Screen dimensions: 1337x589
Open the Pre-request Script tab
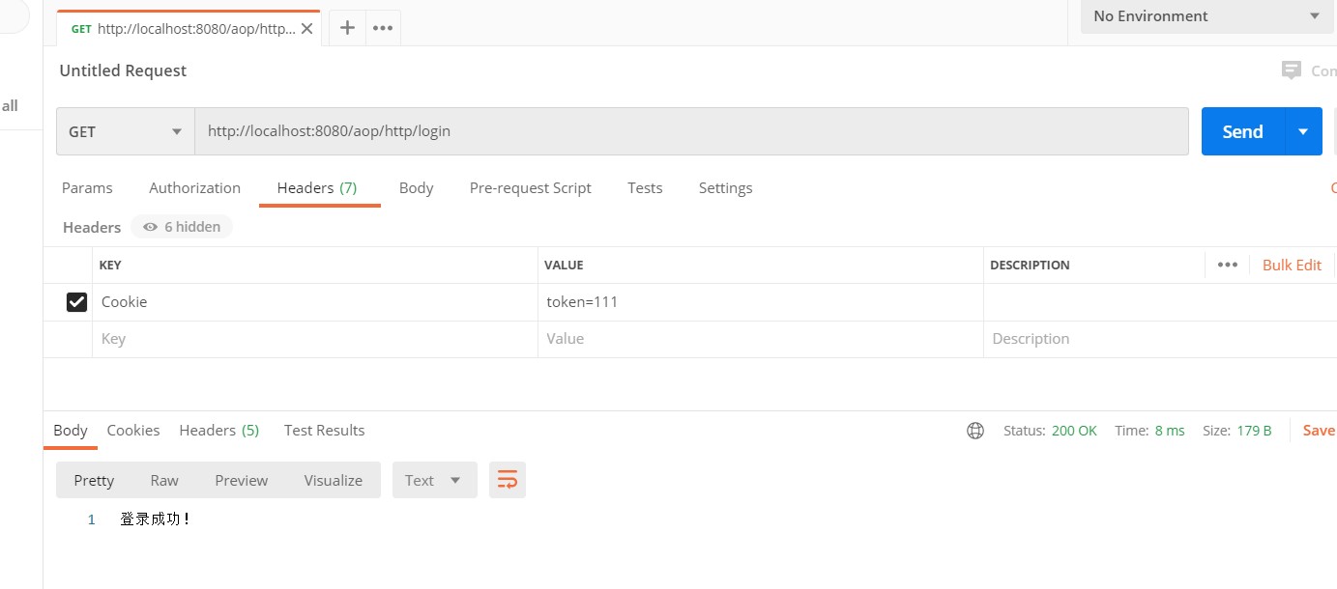pyautogui.click(x=530, y=188)
